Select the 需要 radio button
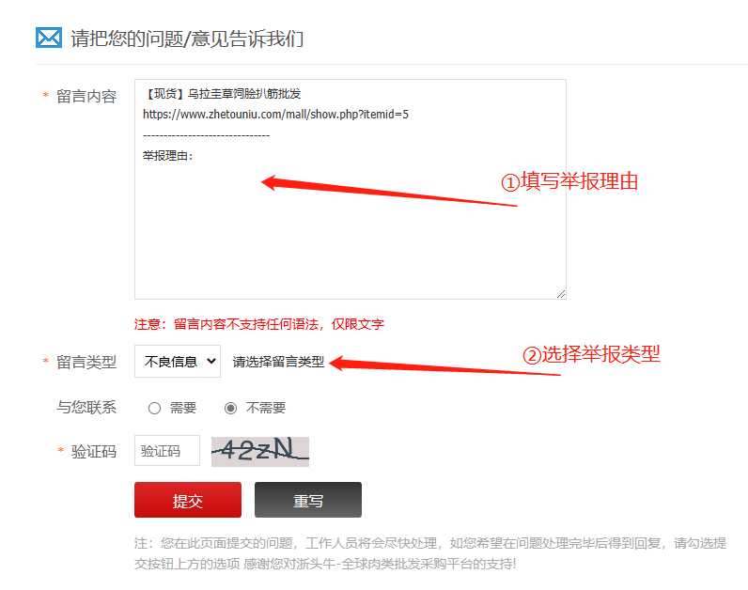Image resolution: width=748 pixels, height=590 pixels. pos(154,409)
